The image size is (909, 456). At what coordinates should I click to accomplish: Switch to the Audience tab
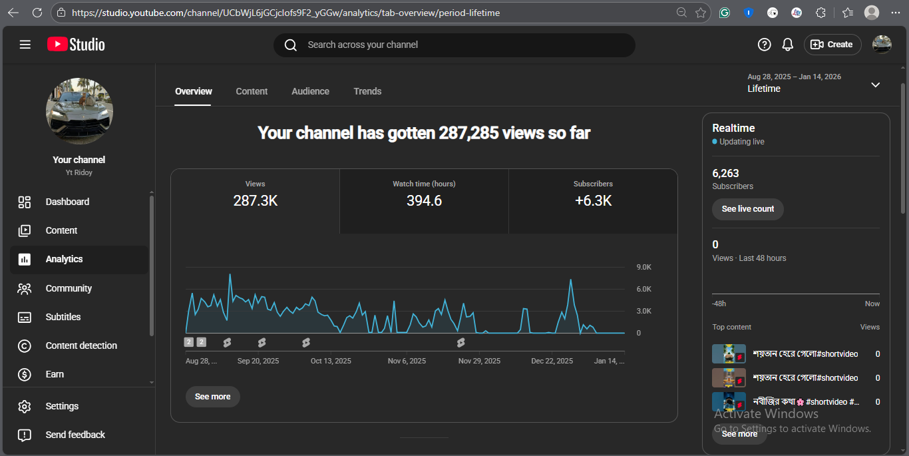[x=310, y=91]
